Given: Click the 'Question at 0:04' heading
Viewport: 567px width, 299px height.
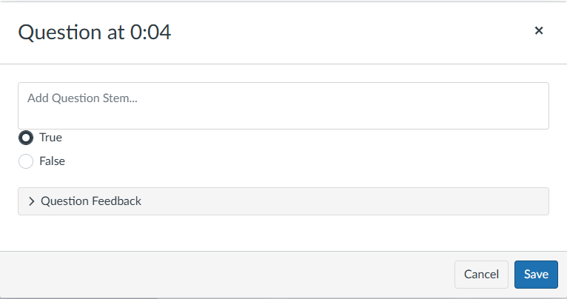Looking at the screenshot, I should point(95,32).
